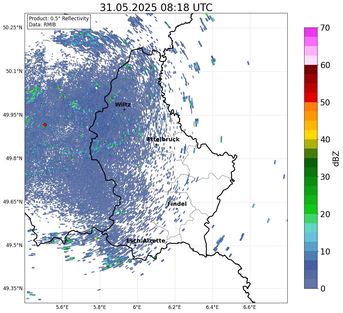The width and height of the screenshot is (343, 313).
Task: Click the 50.1°N latitude label
Action: tap(14, 71)
